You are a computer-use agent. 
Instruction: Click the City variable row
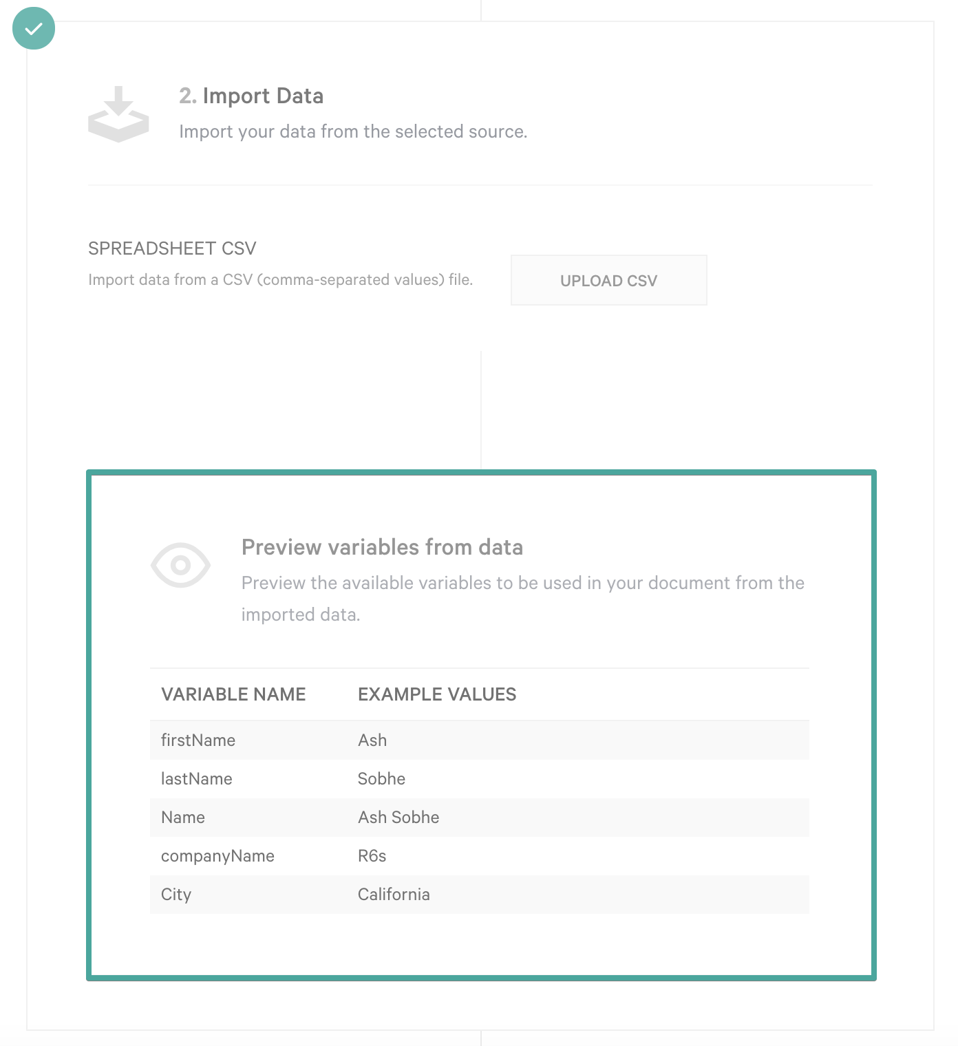(x=176, y=895)
